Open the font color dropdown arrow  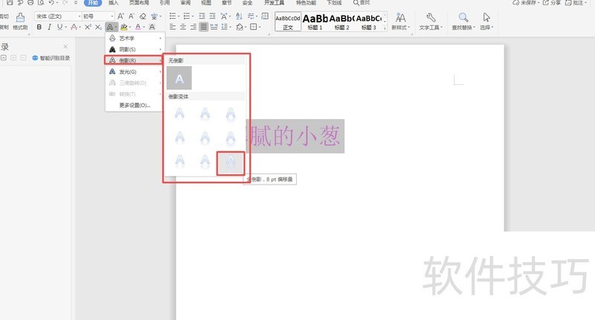tap(144, 28)
